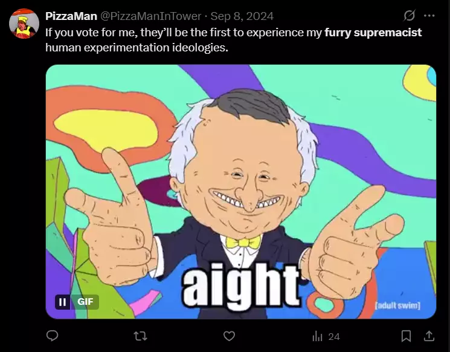Viewport: 450px width, 352px height.
Task: Expand the cartoon GIF at the character's face
Action: point(244,172)
